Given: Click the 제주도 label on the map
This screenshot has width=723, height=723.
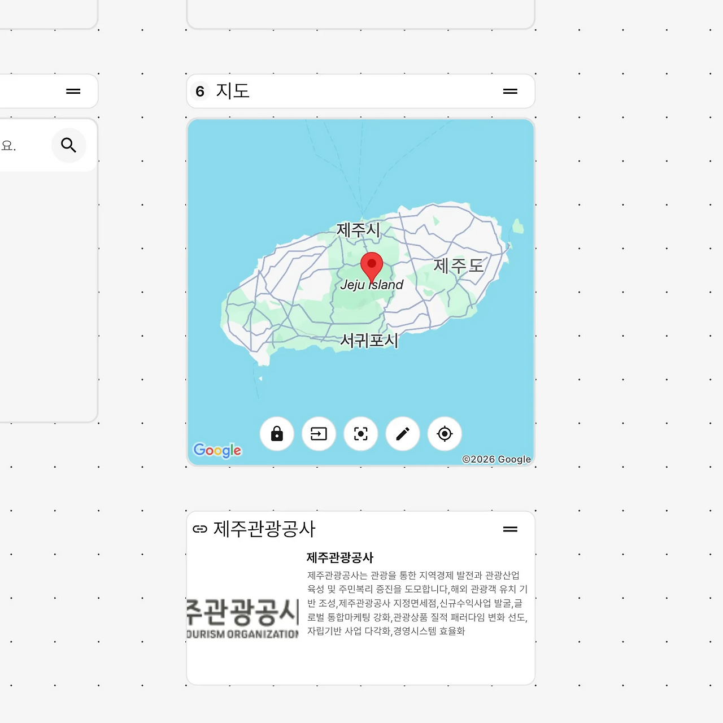Looking at the screenshot, I should tap(459, 265).
